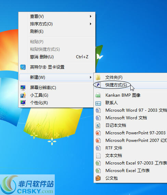167x195 pixels.
Task: Click the PowerPoint 2007 slideshow icon
Action: (98, 141)
